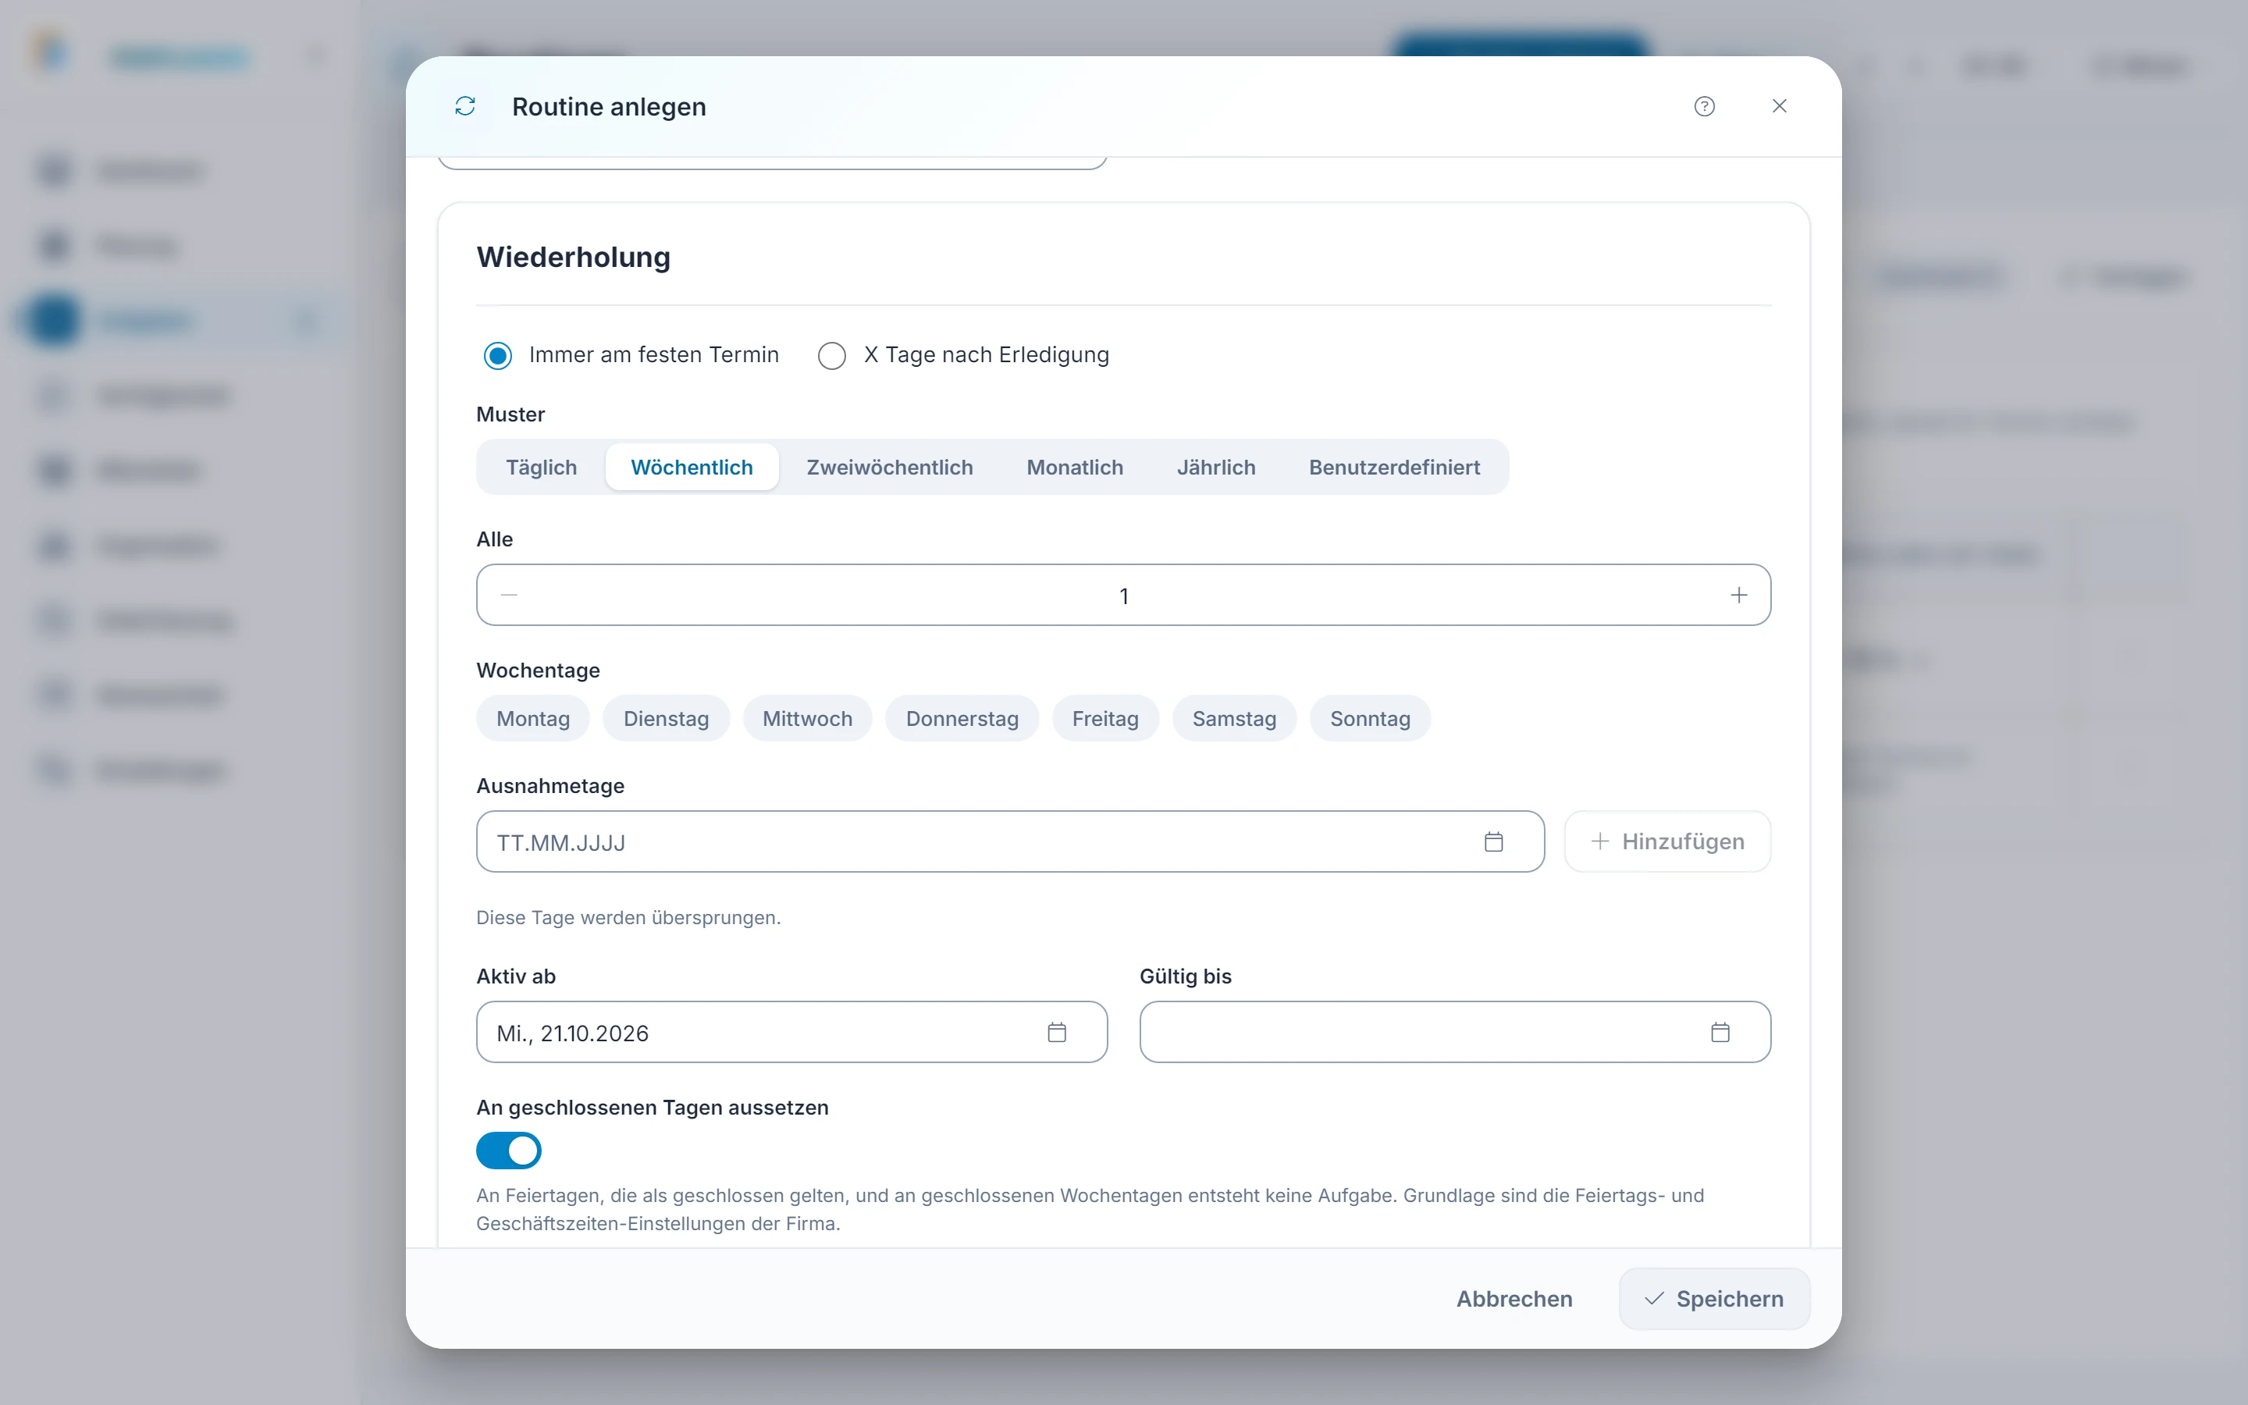Screen dimensions: 2248x1405
Task: Click the empty Gültig bis field
Action: (x=1455, y=1033)
